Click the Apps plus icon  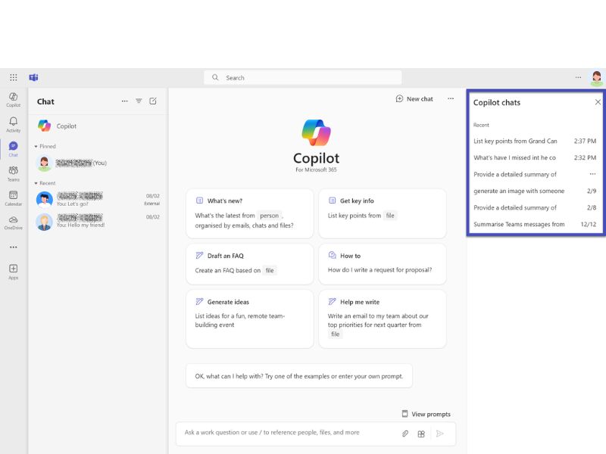click(x=13, y=269)
